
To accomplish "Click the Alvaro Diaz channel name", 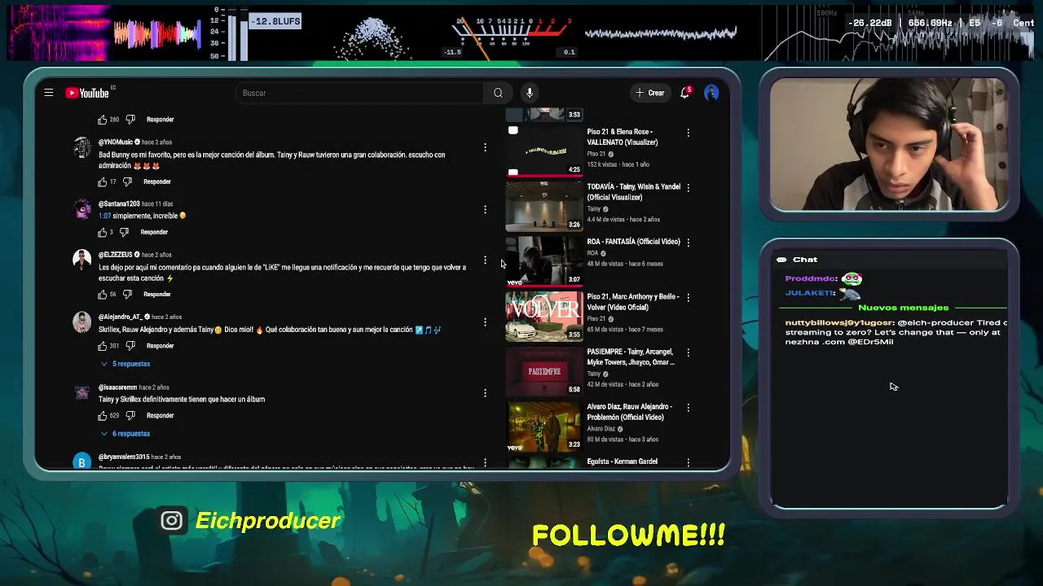I will 601,429.
